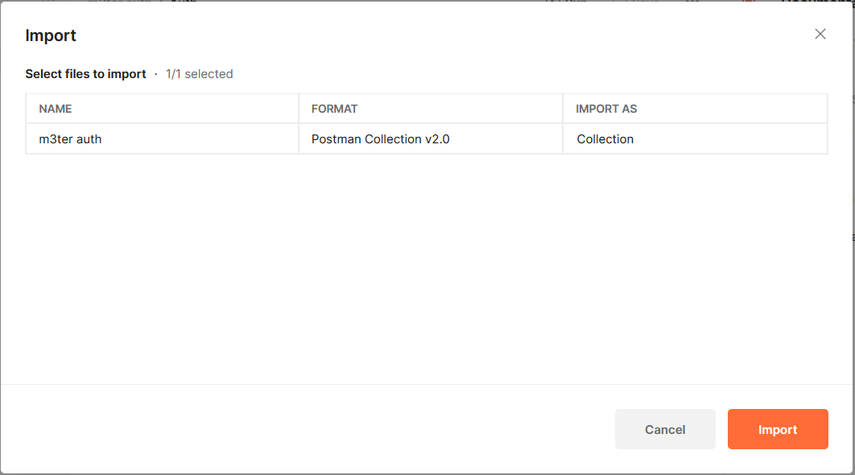Click the blank space right of Collection value
Viewport: 855px width, 475px height.
(x=729, y=139)
